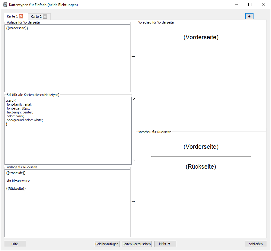Click Schließen to close dialog
The height and width of the screenshot is (251, 271).
pos(256,244)
